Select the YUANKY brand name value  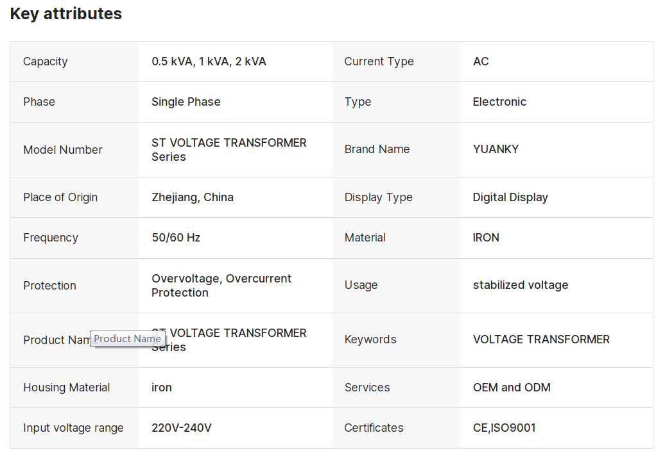click(x=496, y=149)
